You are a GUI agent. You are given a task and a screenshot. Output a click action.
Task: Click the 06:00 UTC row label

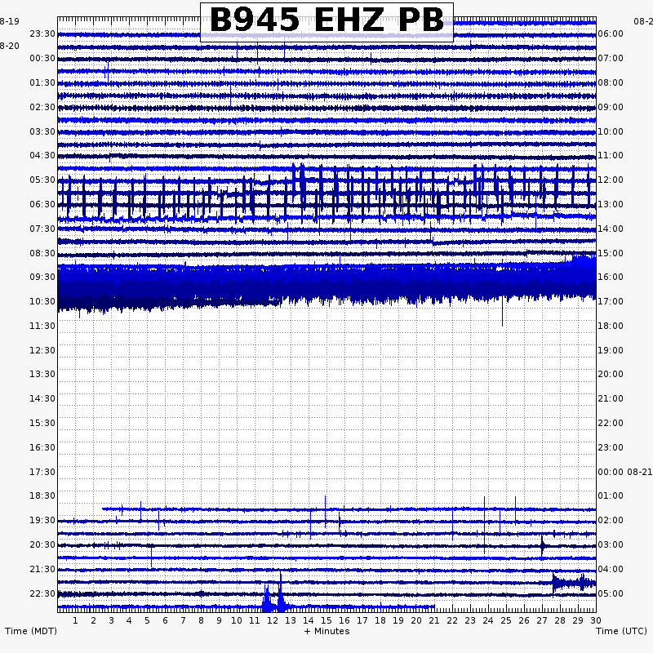(611, 33)
